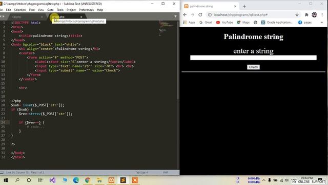Open the Chrome extensions puzzle icon

tap(306, 15)
